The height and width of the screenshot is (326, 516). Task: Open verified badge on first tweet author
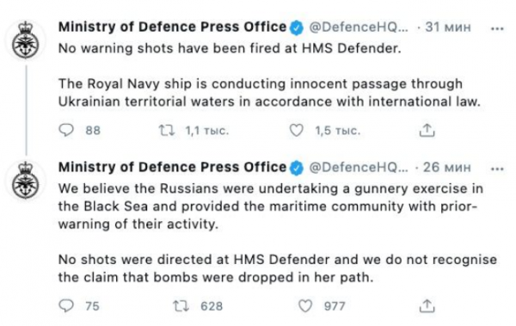coord(297,28)
